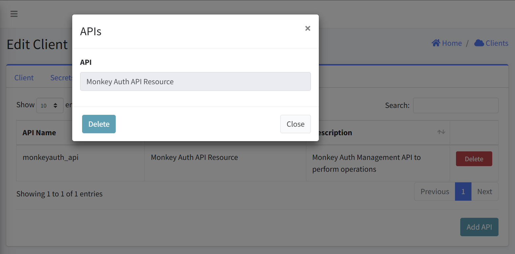Go to the Previous page
This screenshot has width=515, height=254.
(435, 191)
